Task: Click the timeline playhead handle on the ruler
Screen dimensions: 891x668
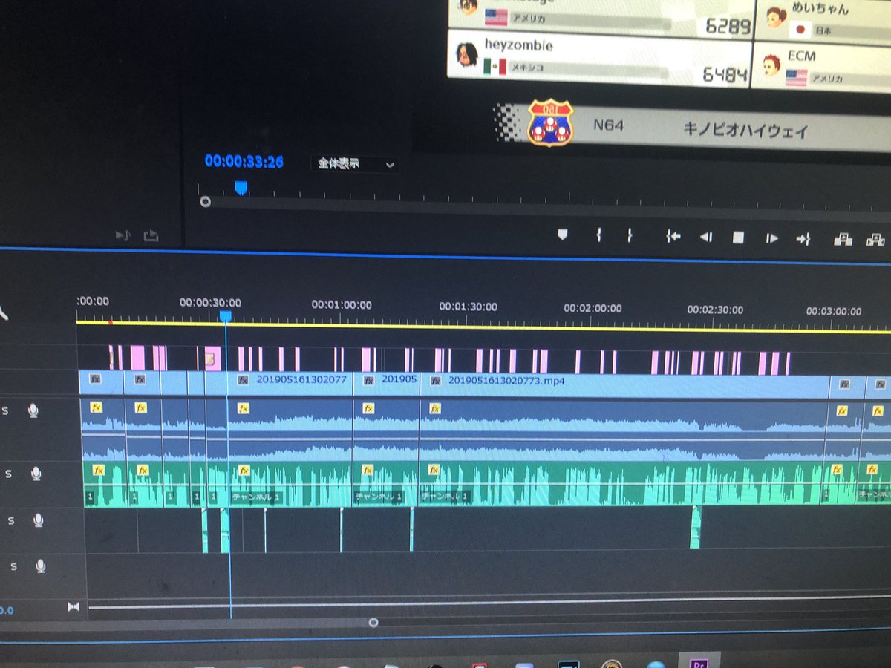Action: 226,316
